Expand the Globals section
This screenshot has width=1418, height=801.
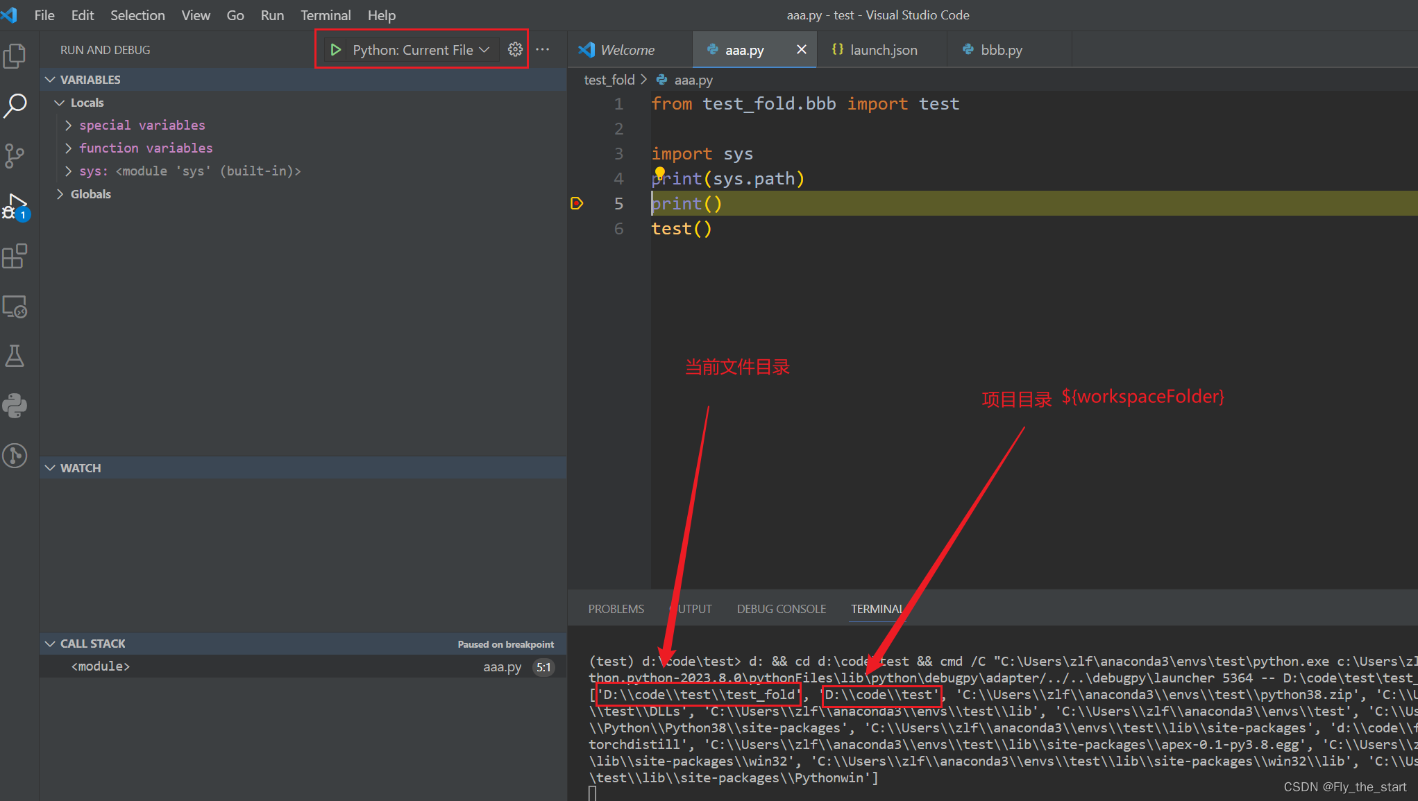tap(90, 193)
